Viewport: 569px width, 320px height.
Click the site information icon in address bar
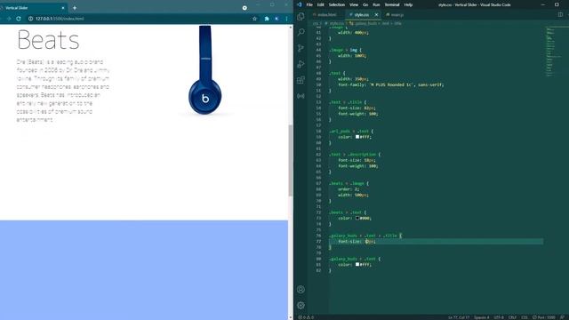(x=30, y=19)
